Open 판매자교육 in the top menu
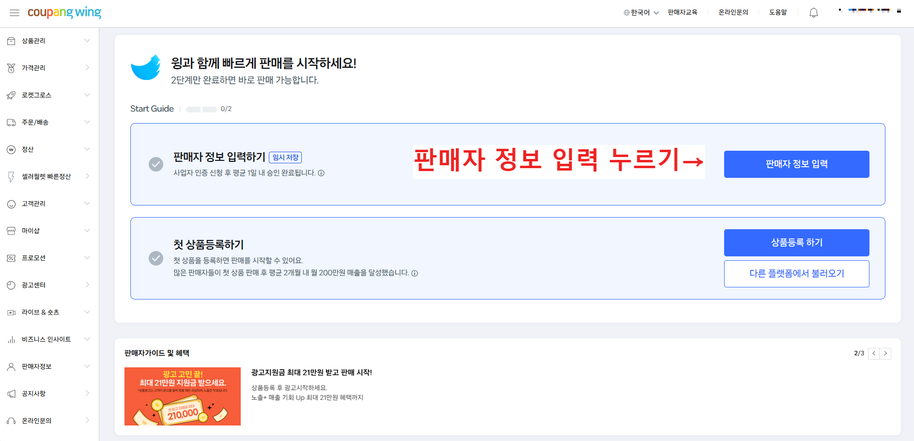 [682, 13]
